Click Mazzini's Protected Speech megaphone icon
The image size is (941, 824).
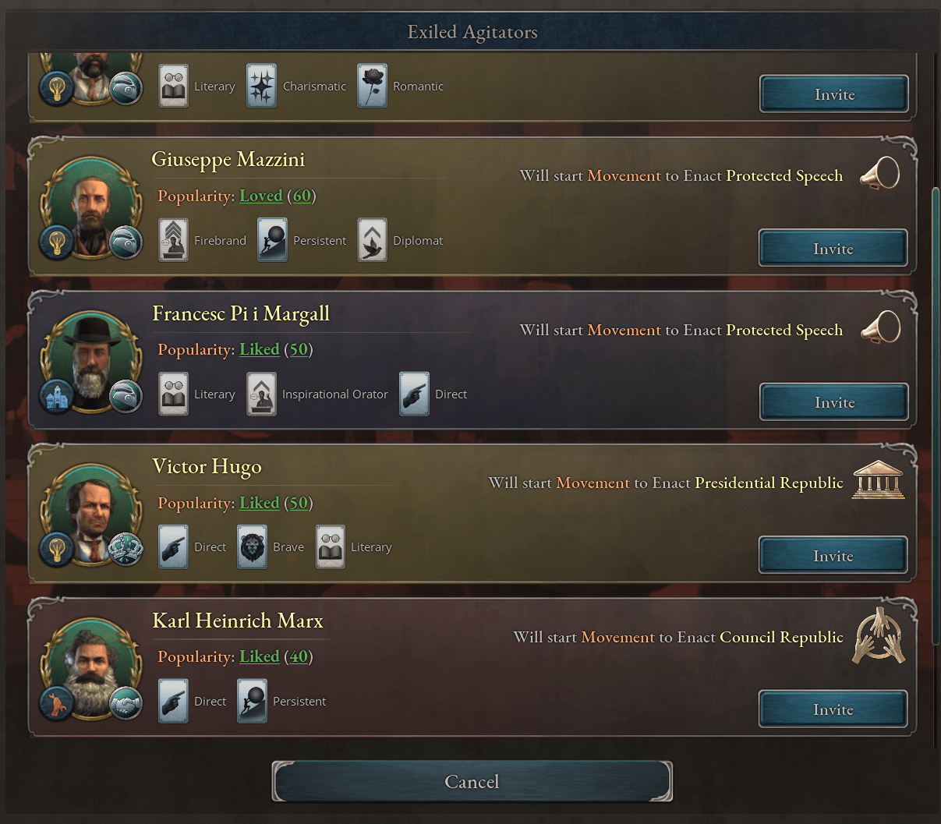tap(880, 175)
